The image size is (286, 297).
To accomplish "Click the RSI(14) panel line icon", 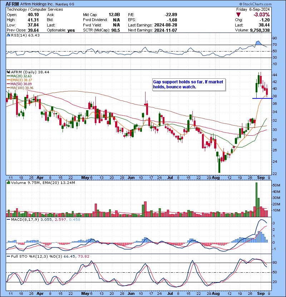I will pyautogui.click(x=8, y=35).
